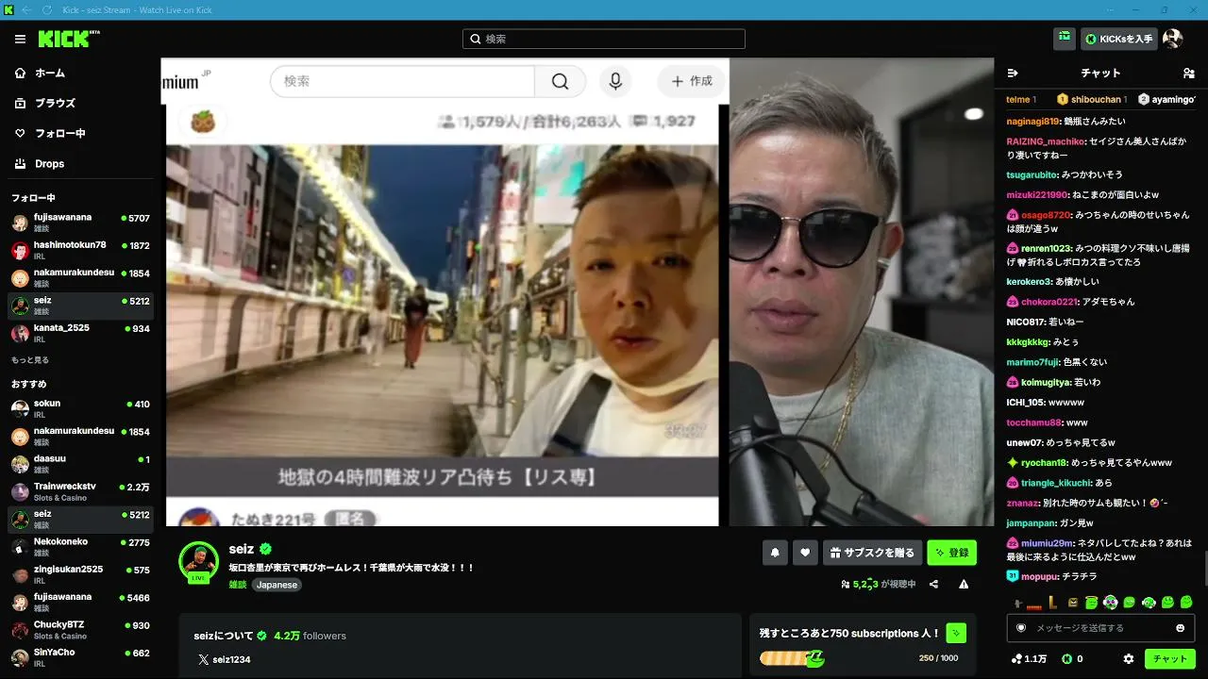The width and height of the screenshot is (1208, 679).
Task: Click the サブスクを贈る gift button
Action: tap(872, 553)
